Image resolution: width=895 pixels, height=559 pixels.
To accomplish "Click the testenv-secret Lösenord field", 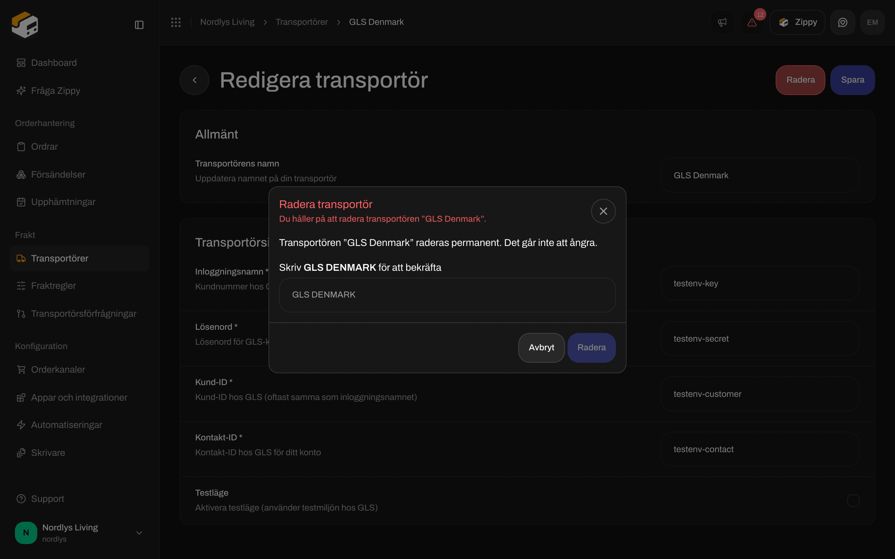I will [x=760, y=339].
